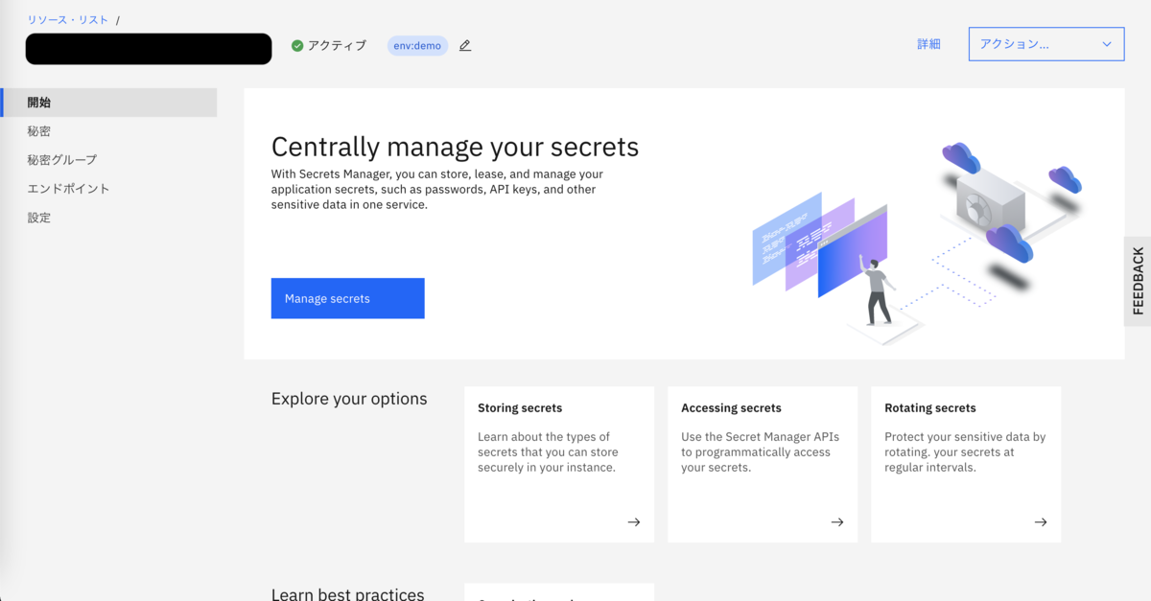
Task: Click the Manage secrets button
Action: click(347, 298)
